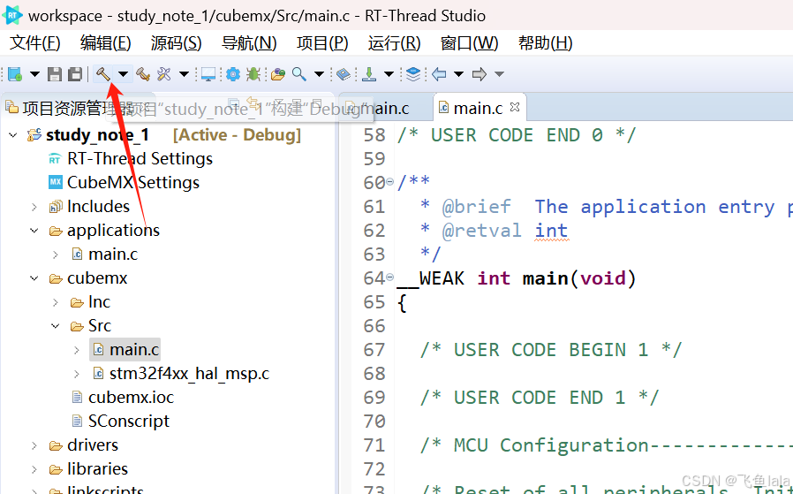Open the 帮助(H) menu
Image resolution: width=793 pixels, height=494 pixels.
[x=545, y=43]
